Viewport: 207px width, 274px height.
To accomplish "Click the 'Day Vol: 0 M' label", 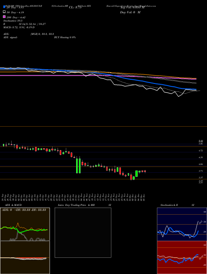I will (x=130, y=12).
